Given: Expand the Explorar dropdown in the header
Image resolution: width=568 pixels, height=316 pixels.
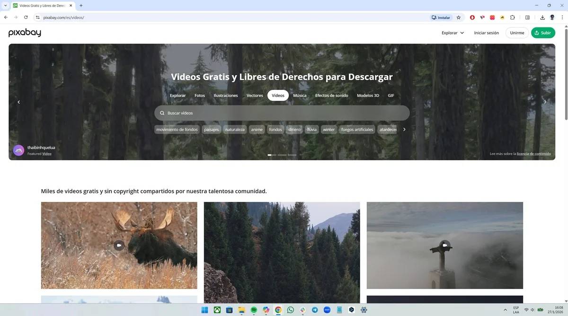Looking at the screenshot, I should (451, 33).
